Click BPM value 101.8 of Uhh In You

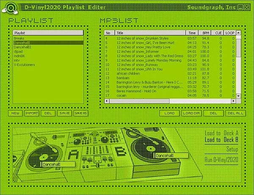click(205, 69)
